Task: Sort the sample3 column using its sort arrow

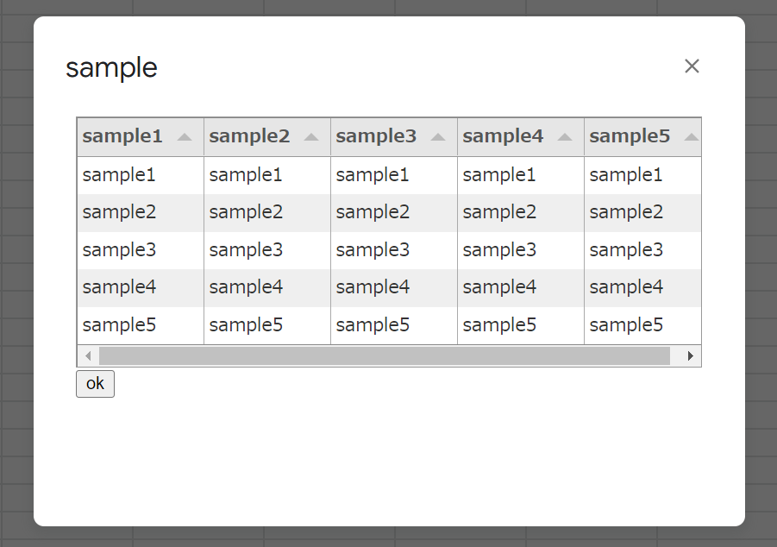Action: pos(438,136)
